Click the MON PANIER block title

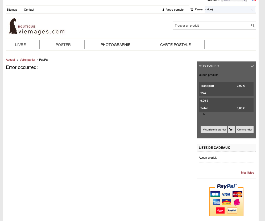209,66
